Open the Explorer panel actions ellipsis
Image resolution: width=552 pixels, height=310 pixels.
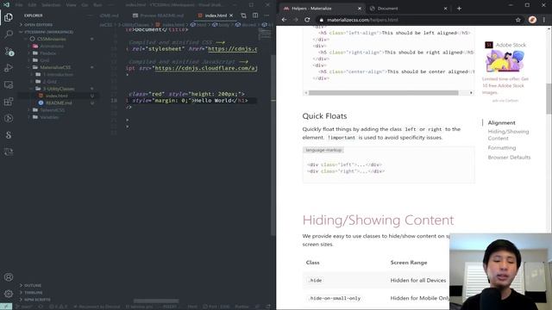tap(91, 15)
